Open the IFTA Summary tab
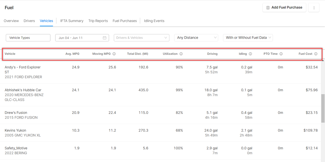The image size is (325, 162). coord(72,21)
